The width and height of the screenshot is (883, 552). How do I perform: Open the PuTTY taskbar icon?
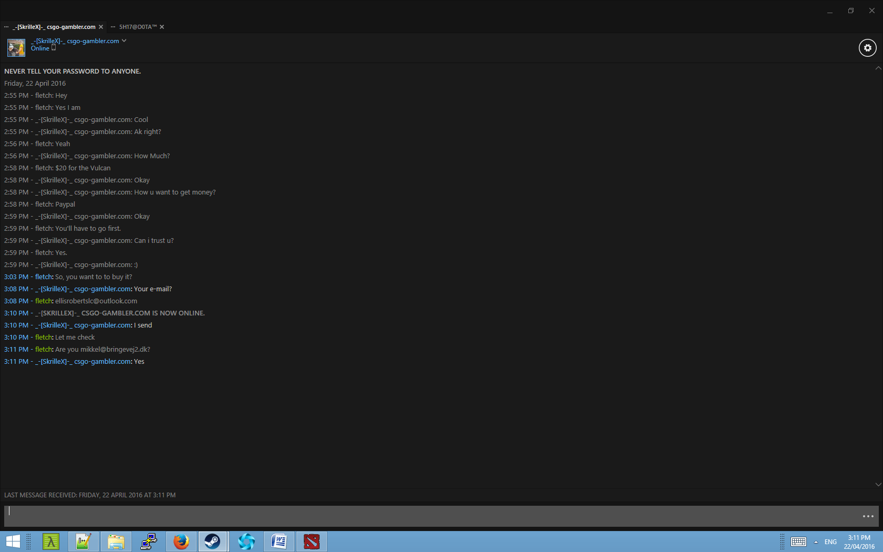(x=149, y=541)
